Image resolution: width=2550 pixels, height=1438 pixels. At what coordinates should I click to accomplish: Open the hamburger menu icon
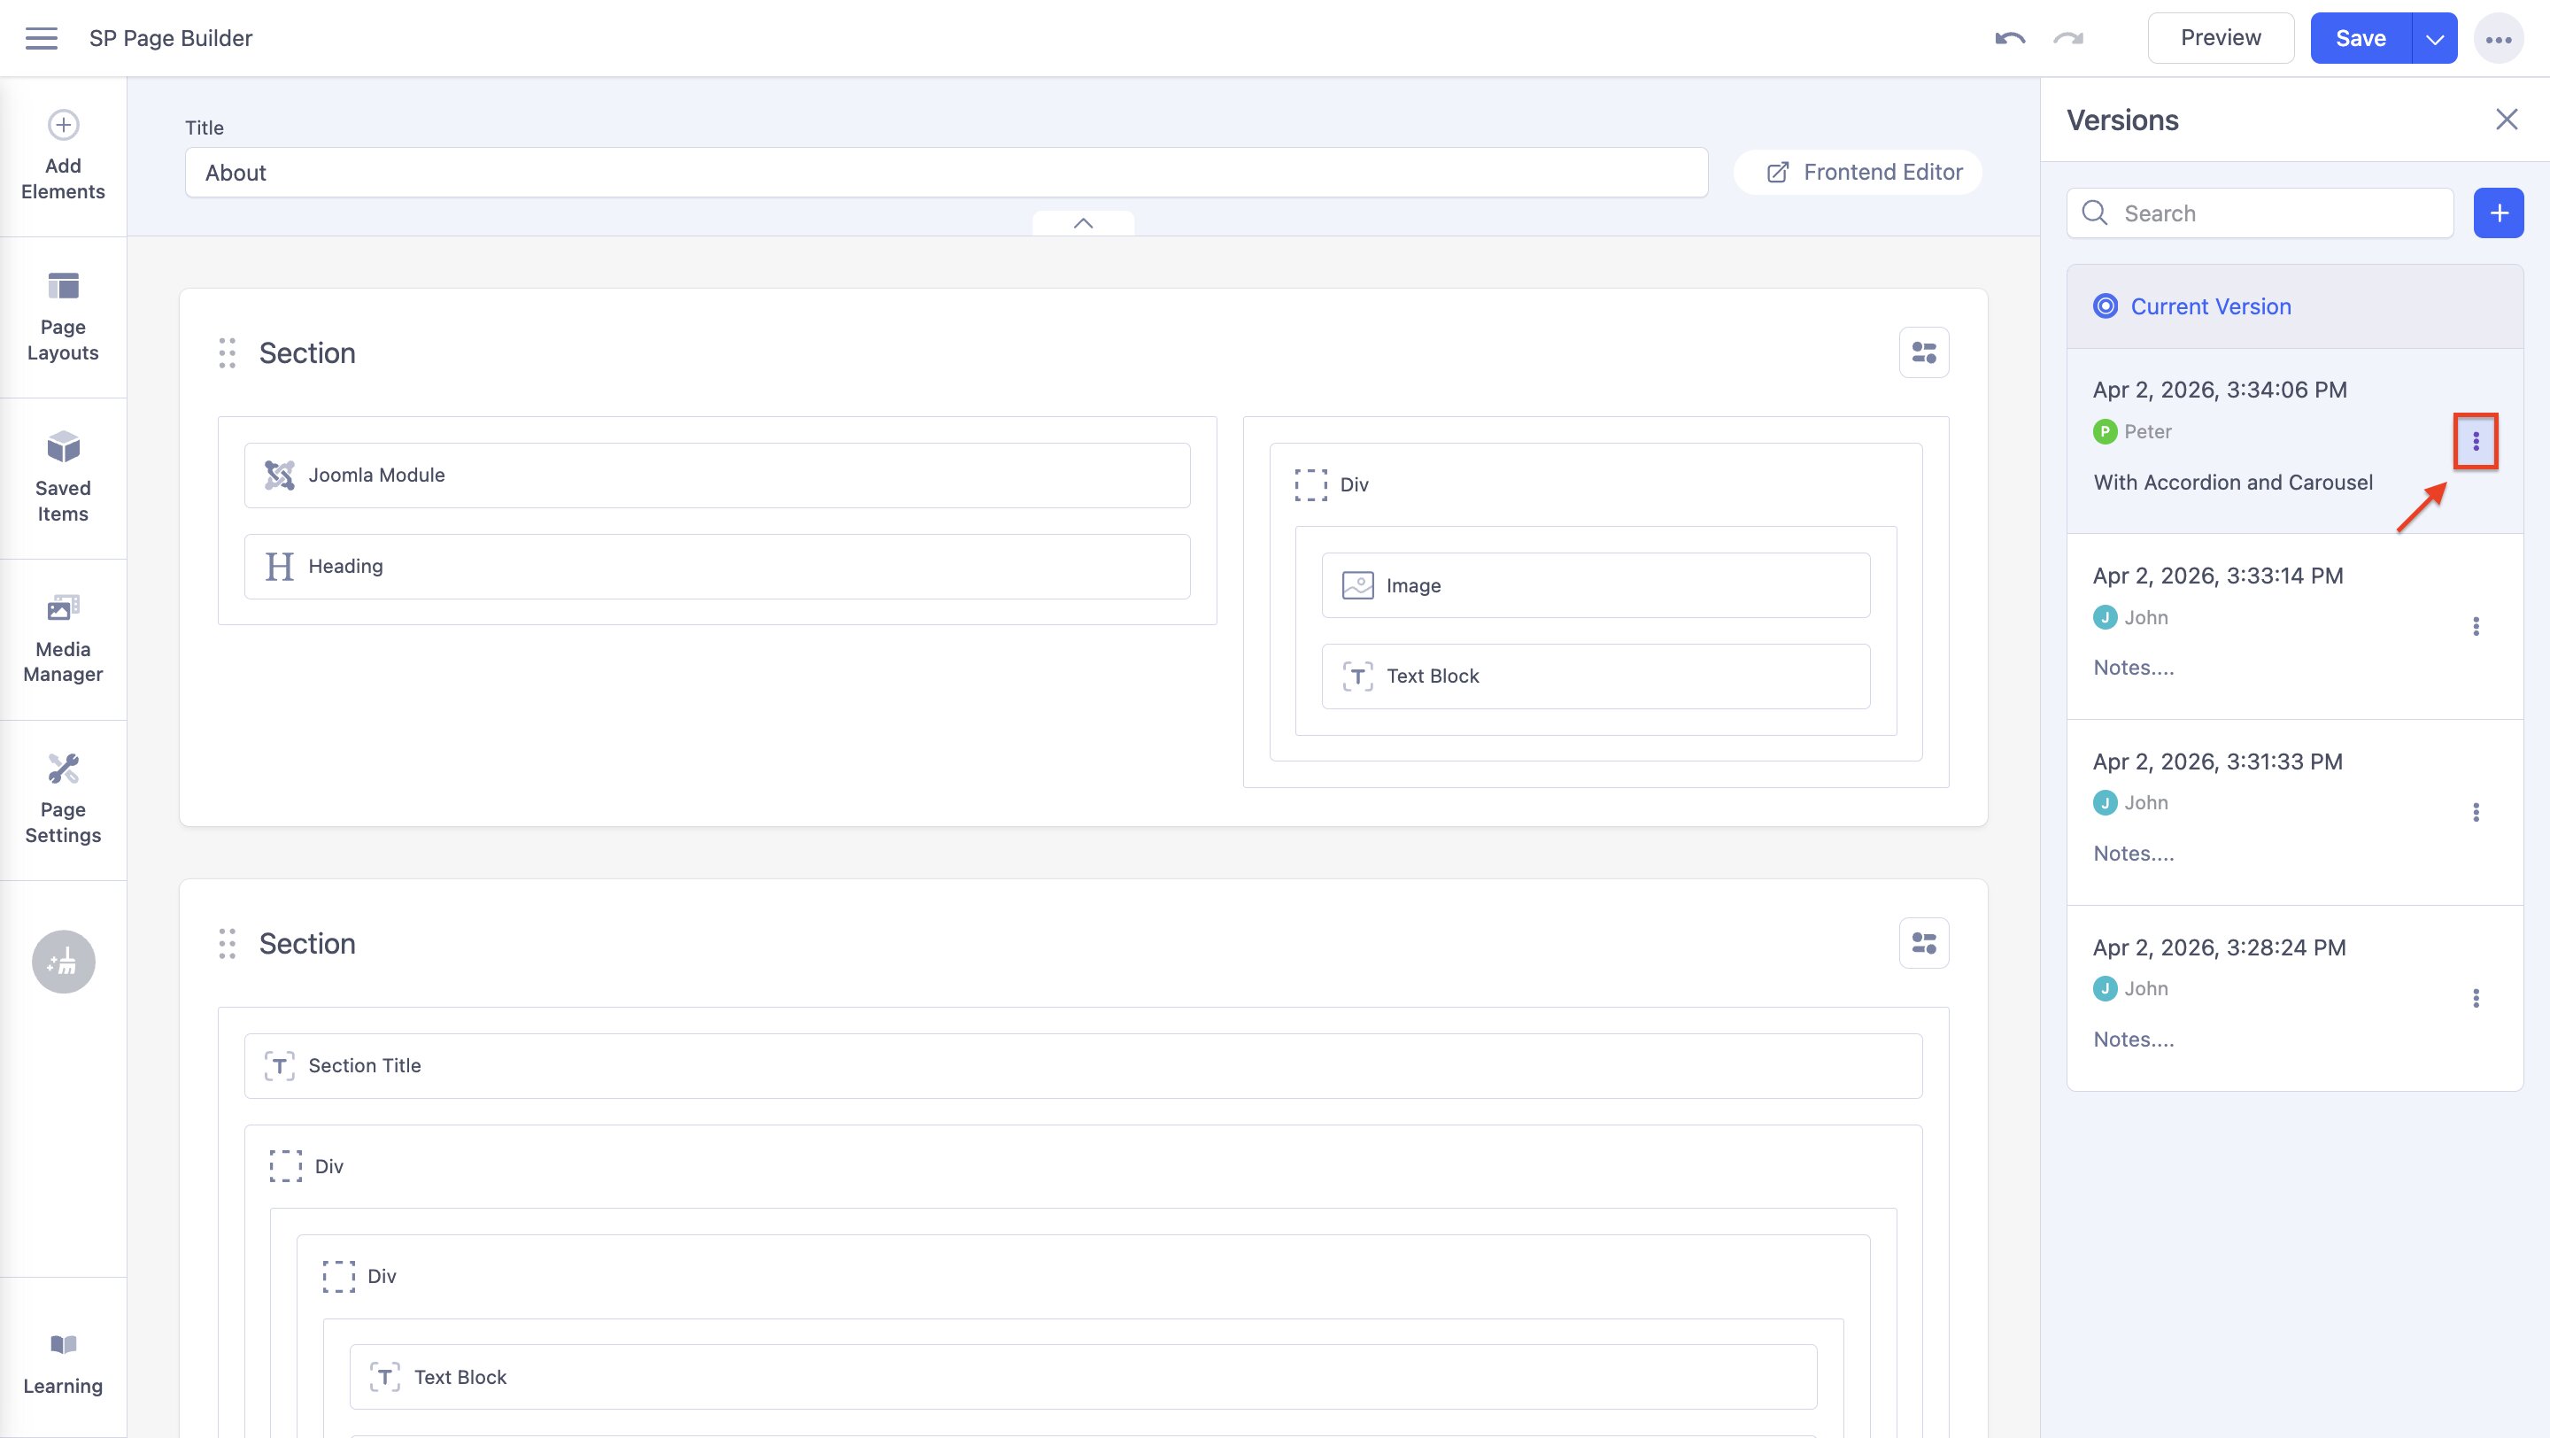click(41, 39)
